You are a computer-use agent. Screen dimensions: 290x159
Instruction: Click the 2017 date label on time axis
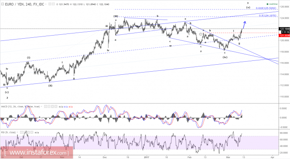point(147,157)
